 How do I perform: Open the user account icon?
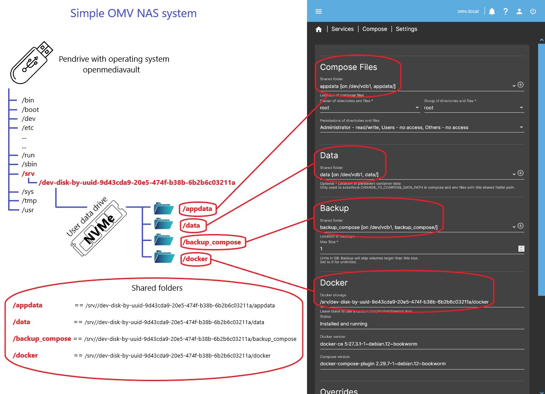click(519, 12)
